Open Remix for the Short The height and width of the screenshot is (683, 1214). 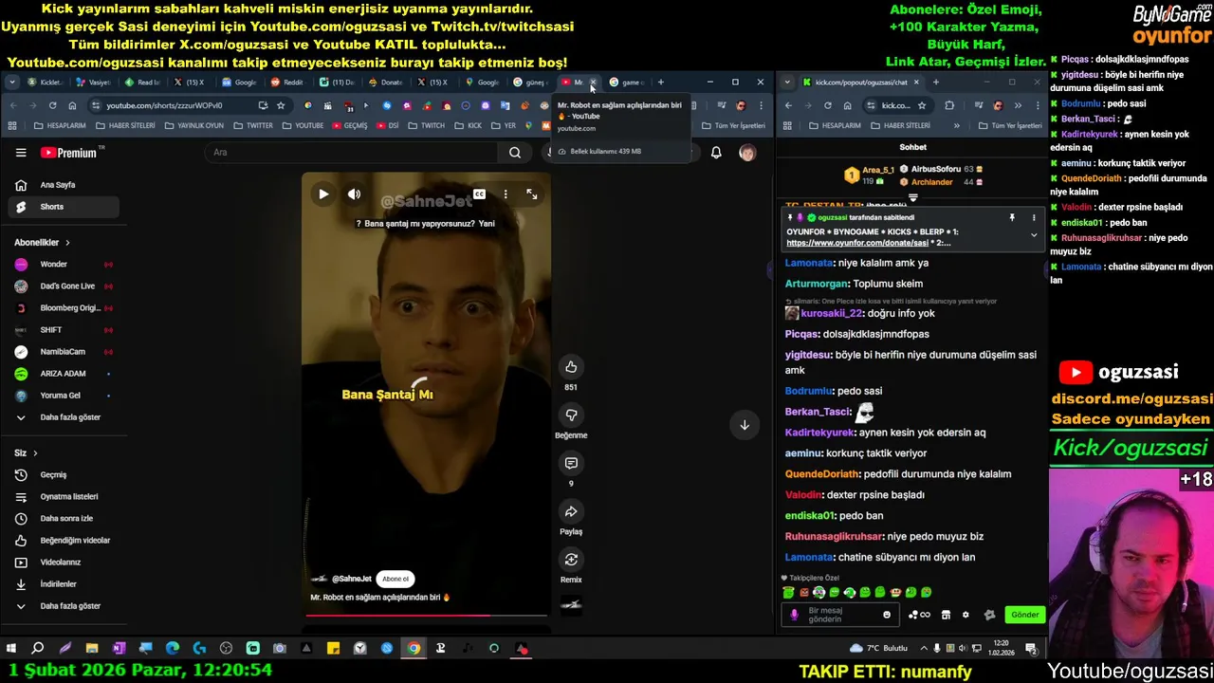(571, 560)
